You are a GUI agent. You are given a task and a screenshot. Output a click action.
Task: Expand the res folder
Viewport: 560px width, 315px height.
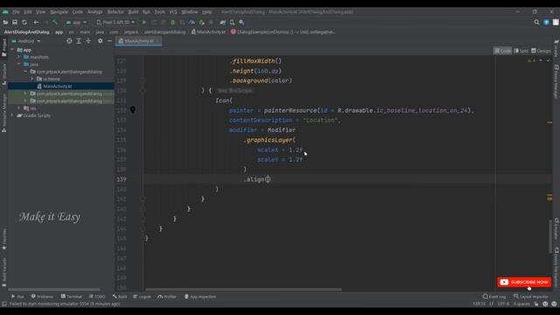click(19, 108)
